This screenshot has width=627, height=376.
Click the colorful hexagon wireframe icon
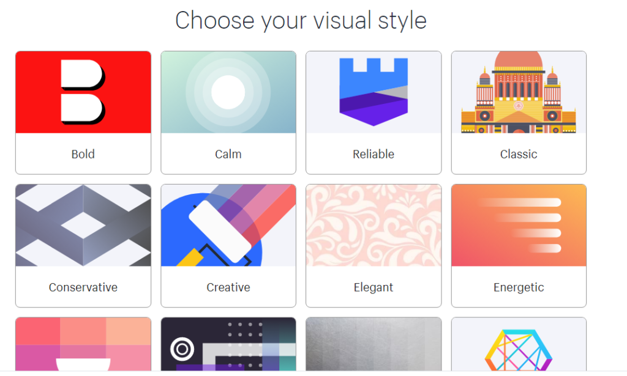point(519,348)
